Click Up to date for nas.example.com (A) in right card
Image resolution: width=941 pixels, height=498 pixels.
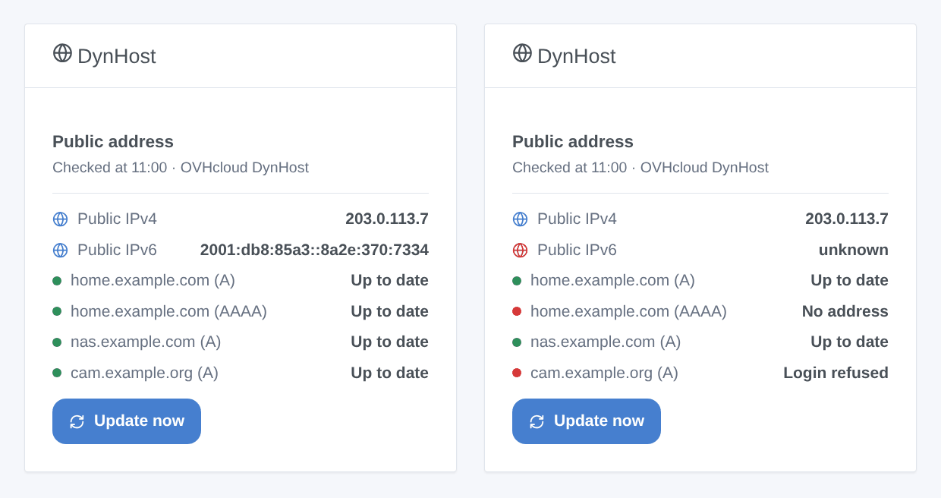(x=849, y=342)
